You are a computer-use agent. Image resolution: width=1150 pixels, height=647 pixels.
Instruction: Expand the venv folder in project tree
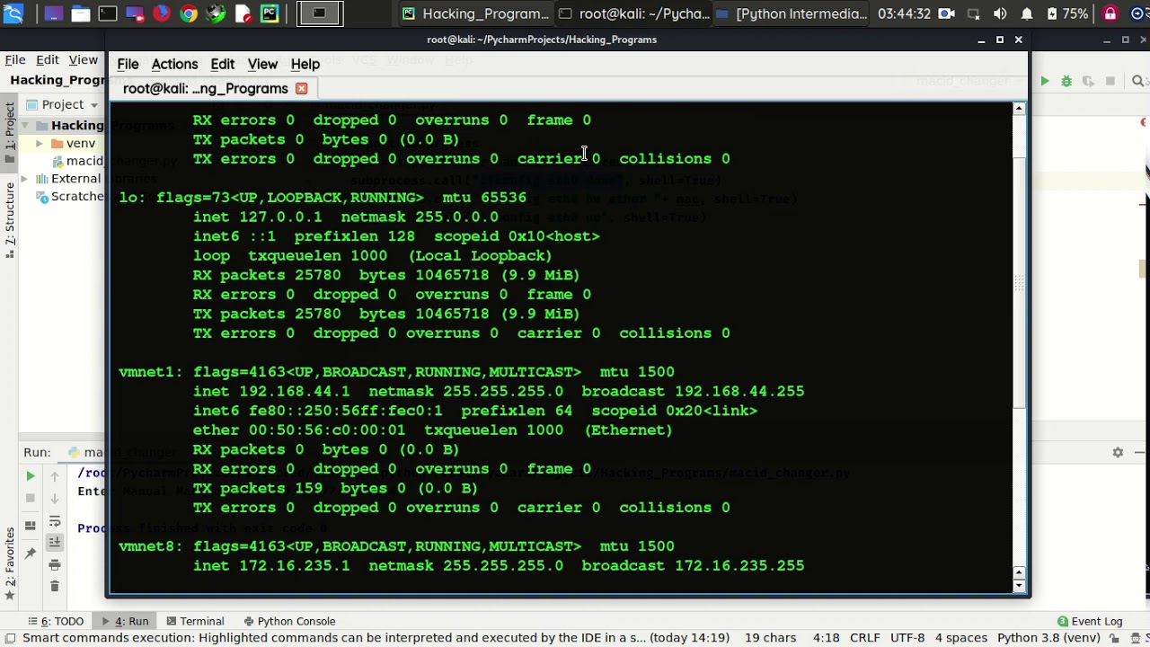point(39,143)
